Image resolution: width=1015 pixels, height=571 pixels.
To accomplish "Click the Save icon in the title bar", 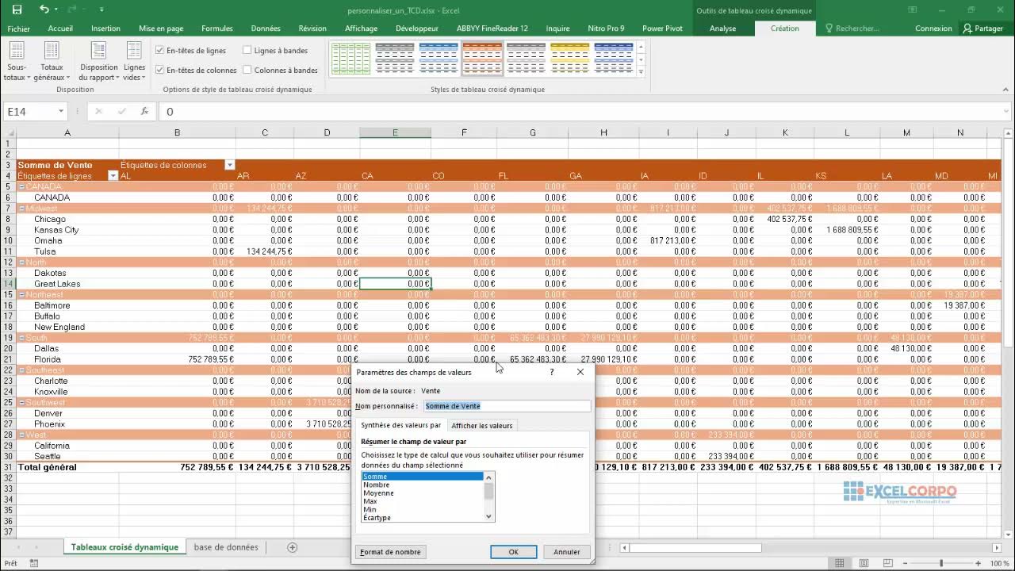I will pos(17,10).
